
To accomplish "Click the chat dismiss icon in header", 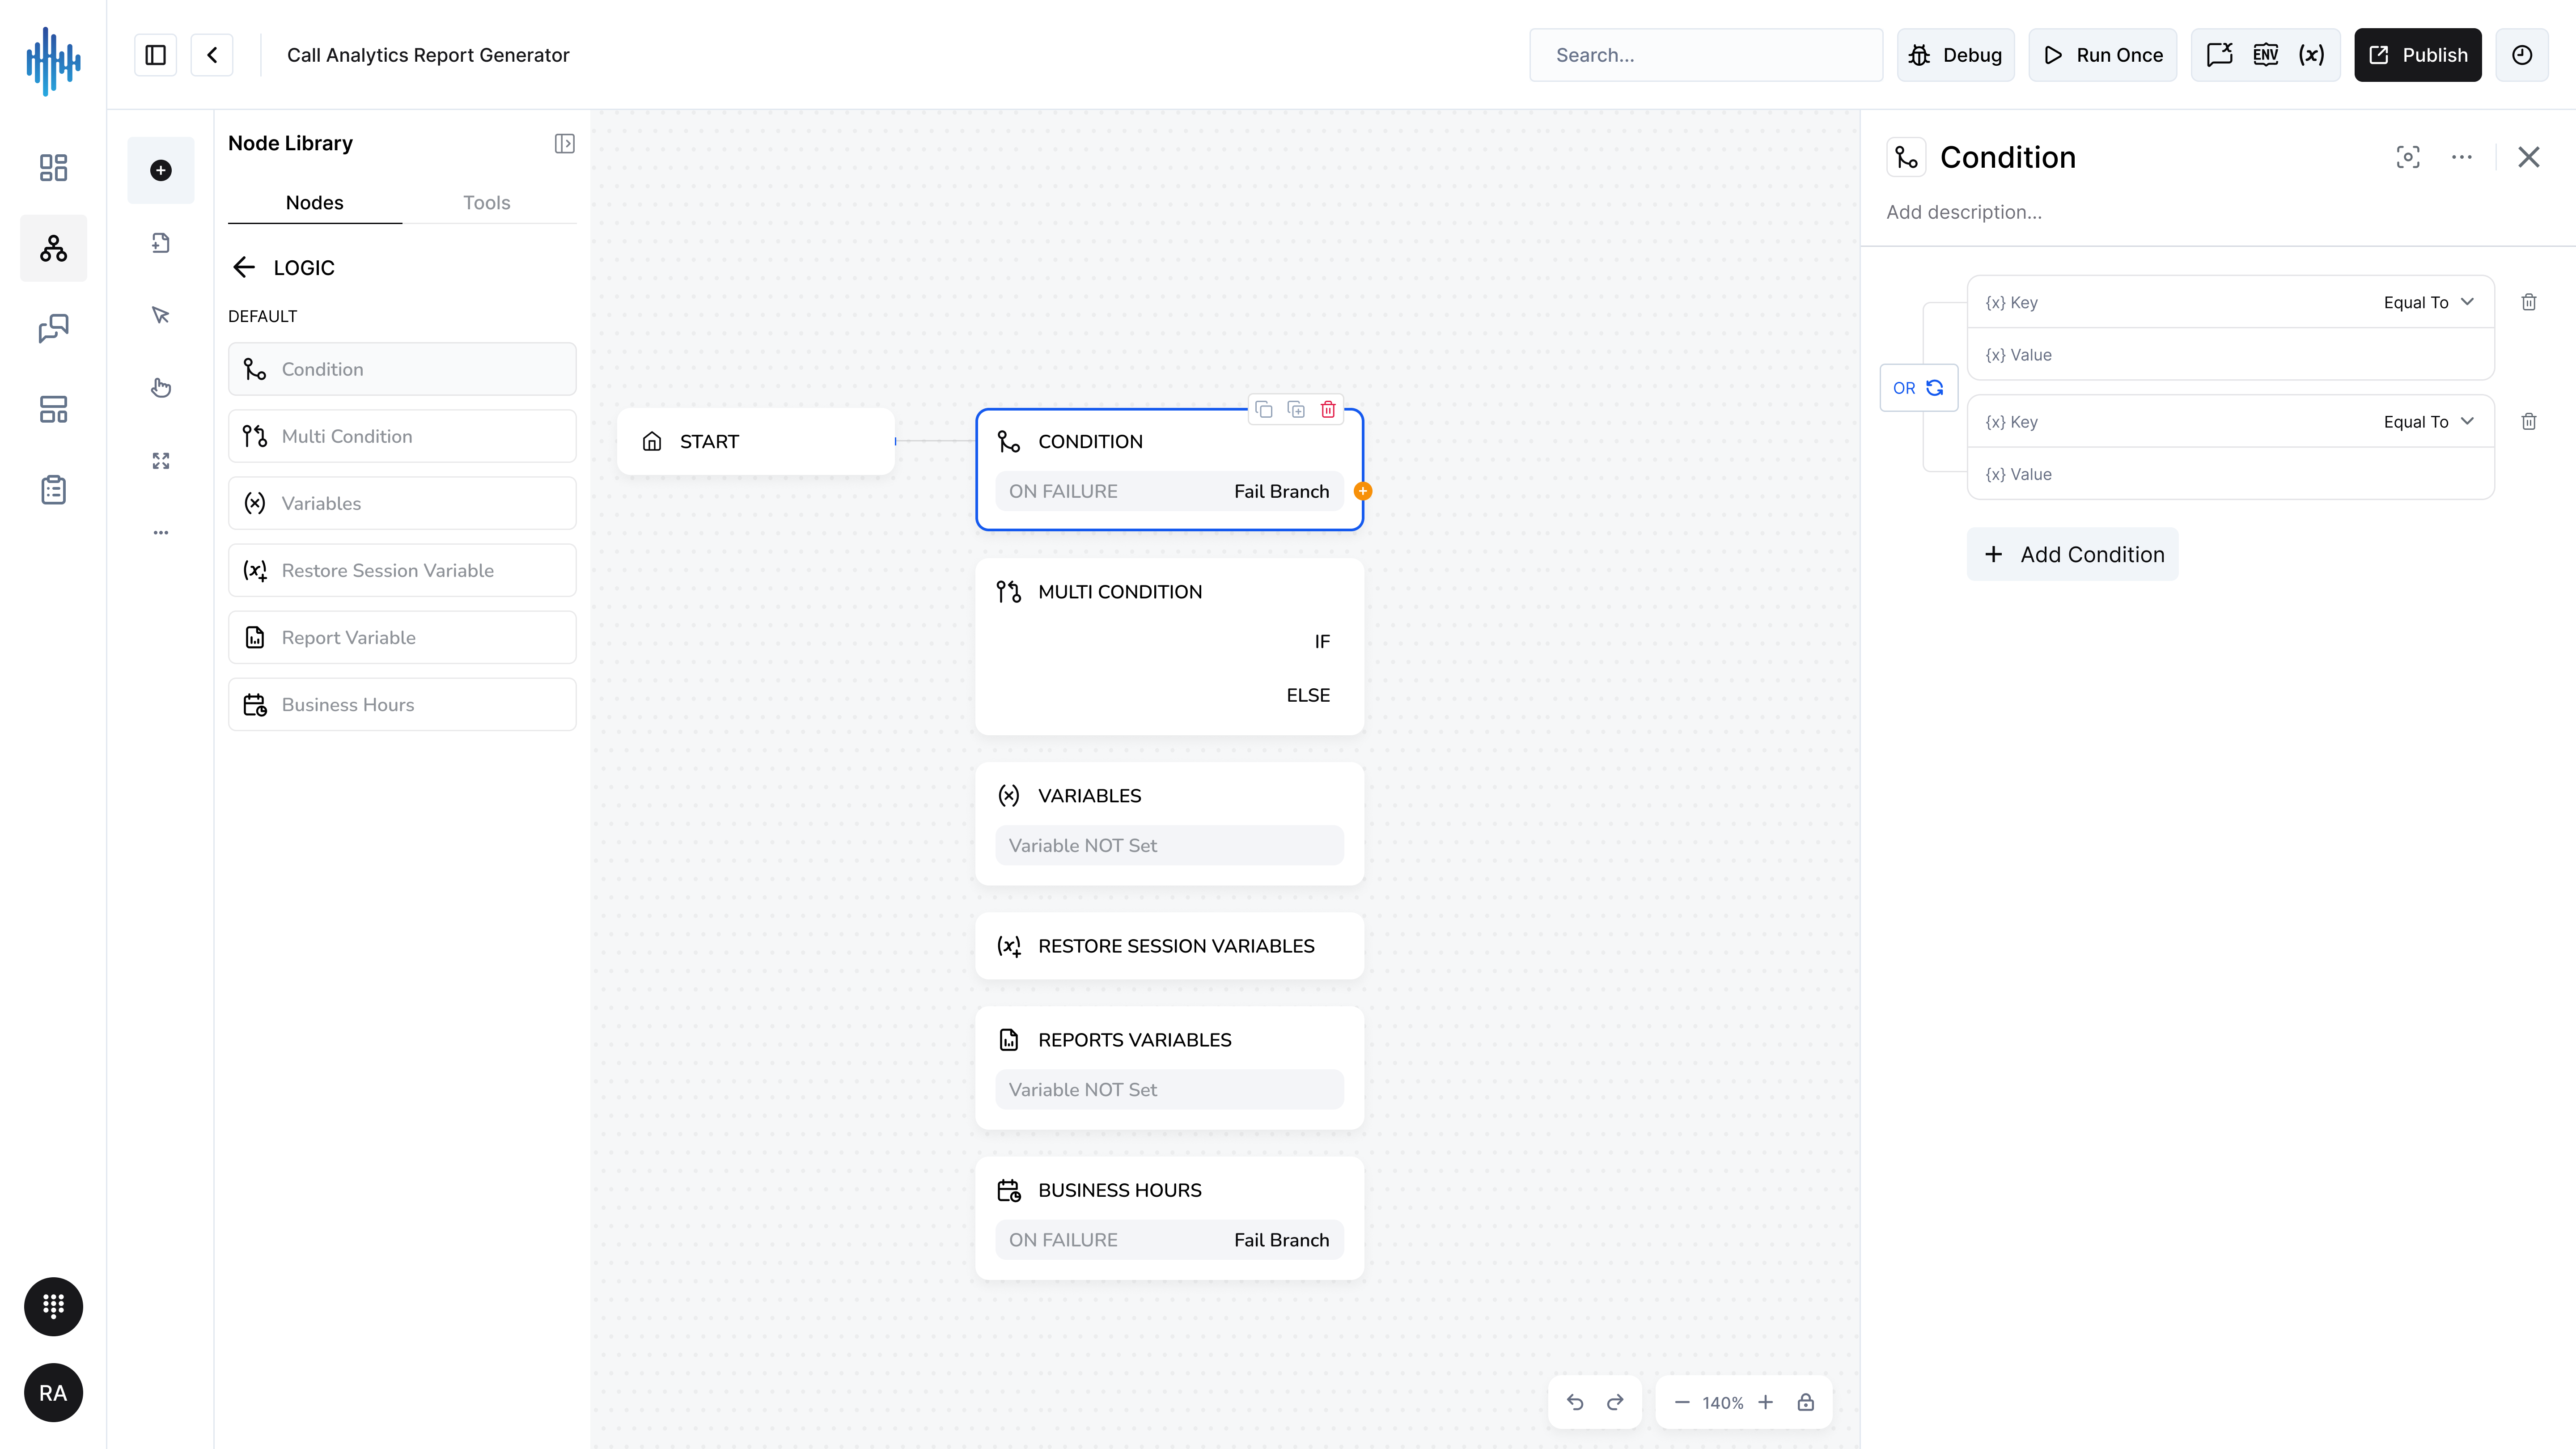I will (2220, 55).
